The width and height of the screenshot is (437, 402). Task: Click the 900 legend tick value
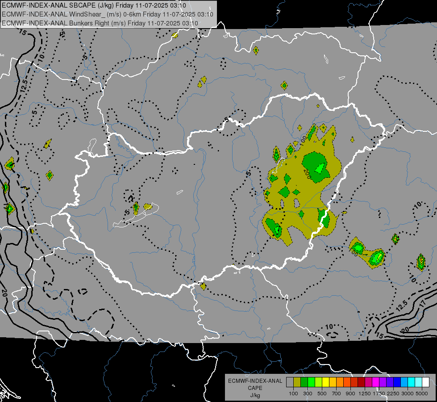tap(350, 394)
